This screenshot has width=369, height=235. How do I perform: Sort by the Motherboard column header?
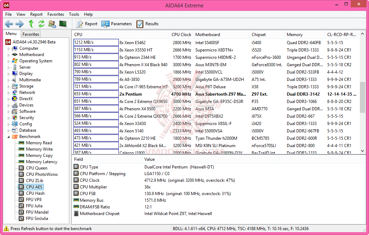(221, 34)
